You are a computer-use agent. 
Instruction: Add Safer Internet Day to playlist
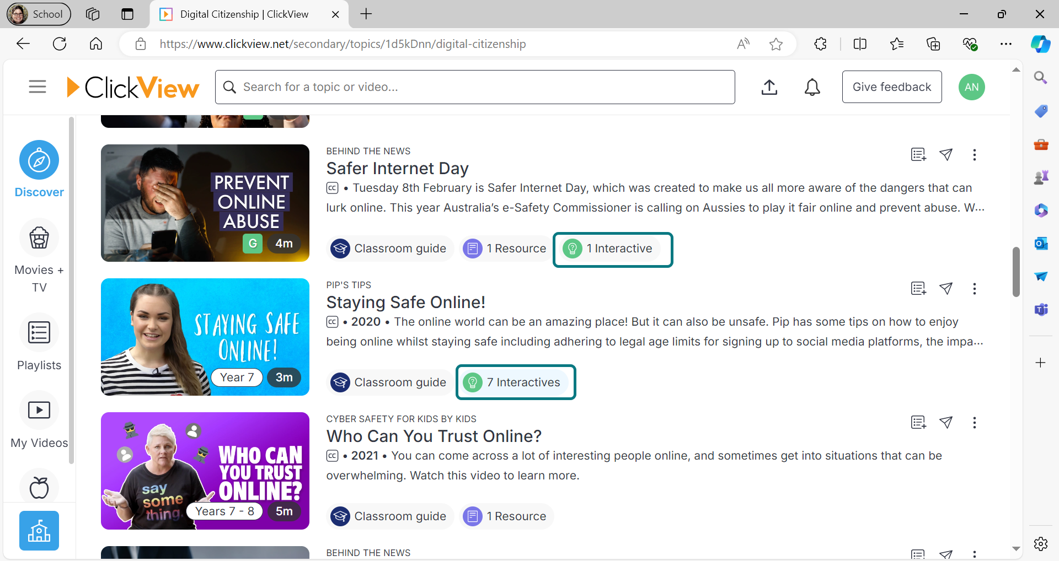(918, 155)
